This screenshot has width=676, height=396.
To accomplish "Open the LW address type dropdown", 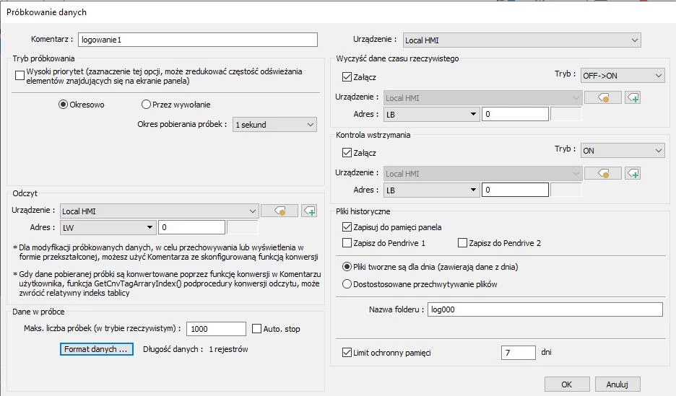I will click(108, 228).
